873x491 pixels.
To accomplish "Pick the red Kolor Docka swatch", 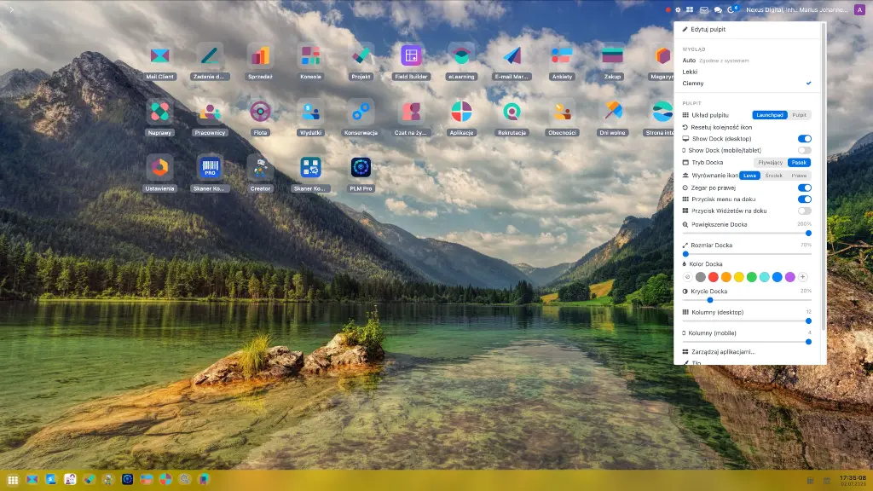I will 714,277.
